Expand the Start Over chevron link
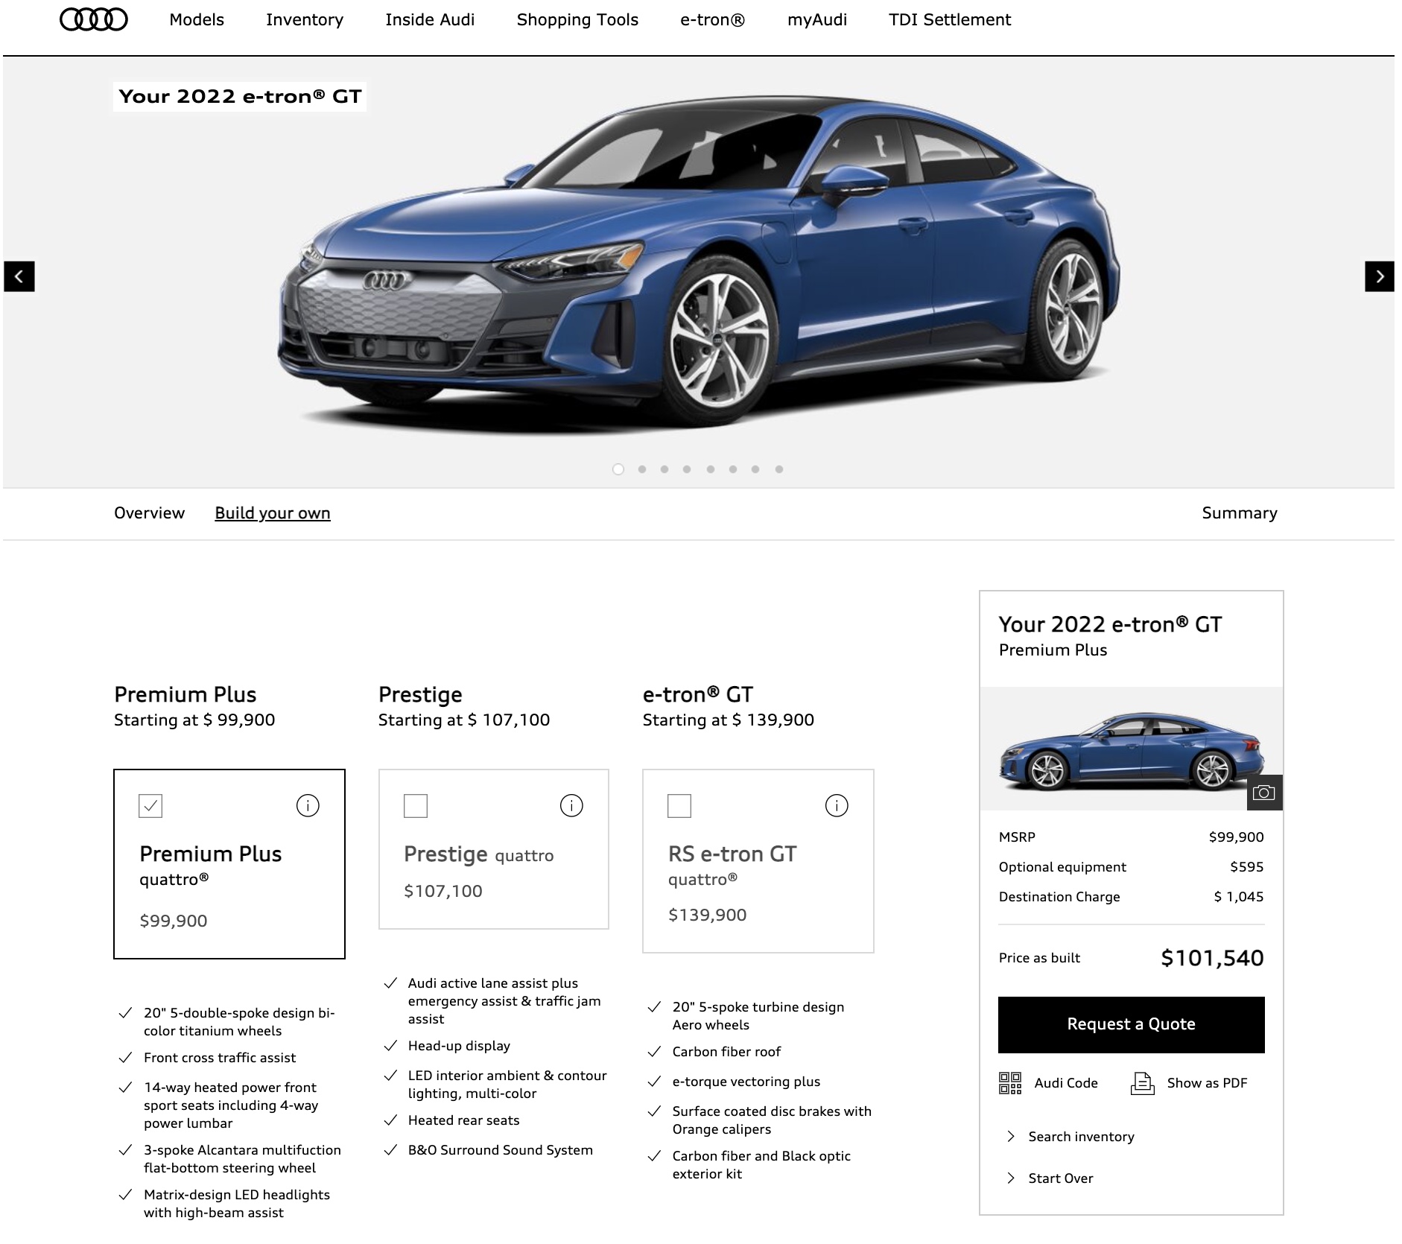The height and width of the screenshot is (1244, 1402). 1011,1178
